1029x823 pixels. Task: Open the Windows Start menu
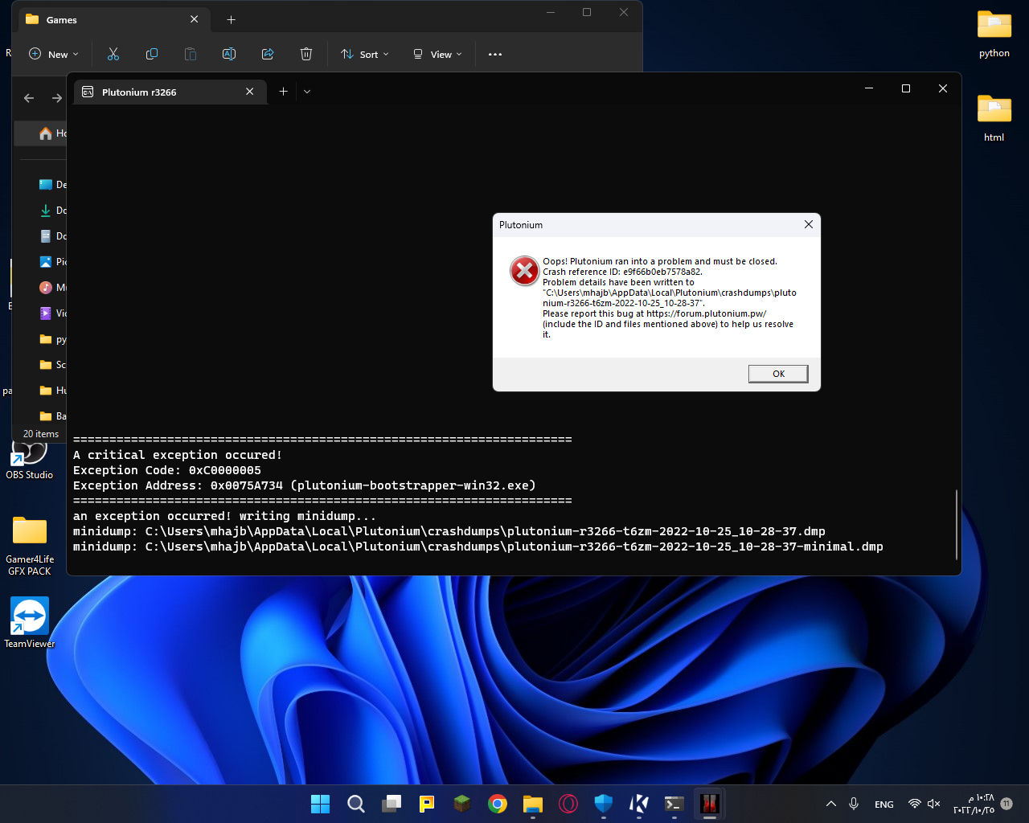coord(320,804)
